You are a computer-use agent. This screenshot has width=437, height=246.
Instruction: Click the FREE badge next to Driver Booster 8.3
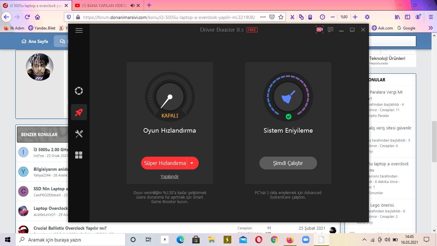coord(252,30)
